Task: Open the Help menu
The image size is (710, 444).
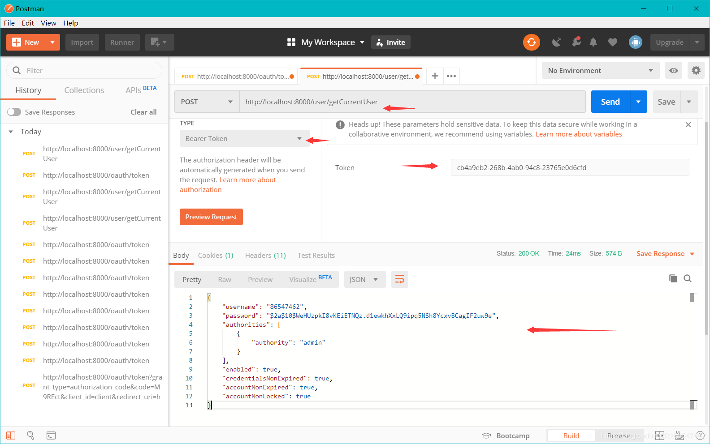Action: tap(70, 23)
